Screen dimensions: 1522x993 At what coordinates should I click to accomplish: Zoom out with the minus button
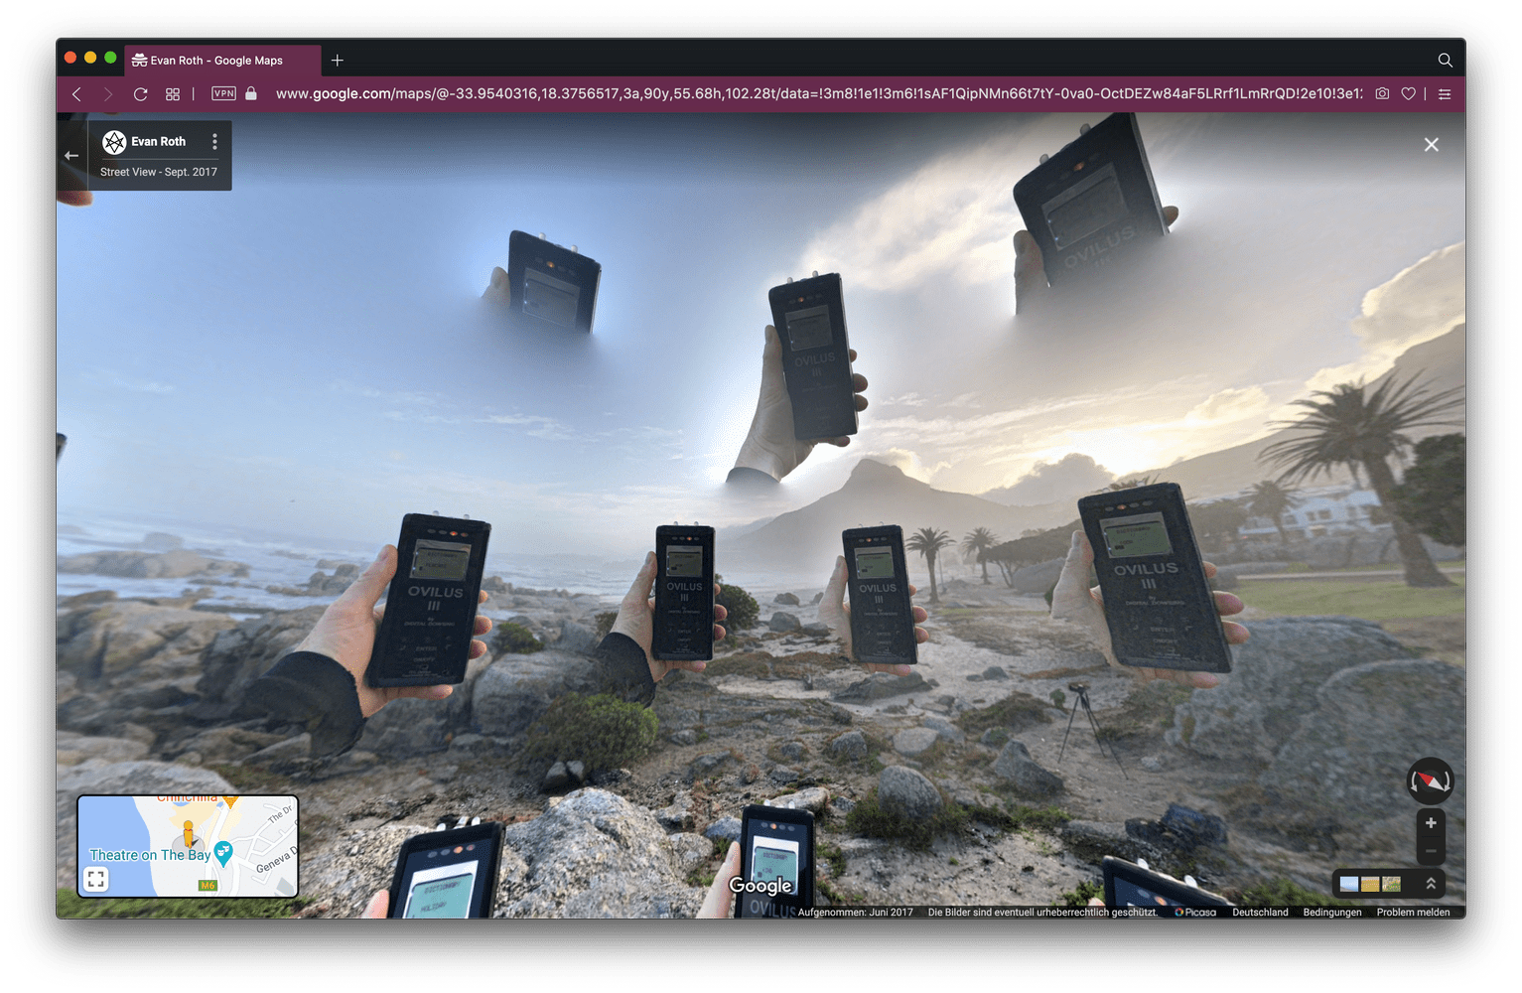[x=1431, y=851]
